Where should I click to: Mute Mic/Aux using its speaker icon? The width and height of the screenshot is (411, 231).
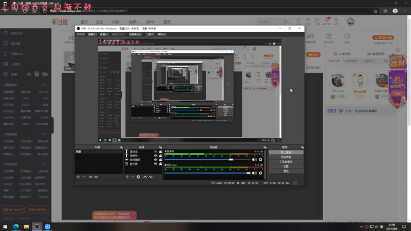(254, 173)
